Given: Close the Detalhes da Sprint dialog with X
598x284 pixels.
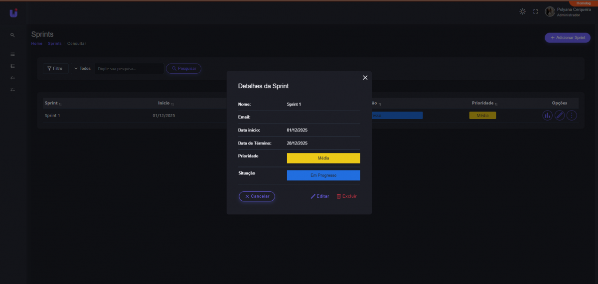Looking at the screenshot, I should tap(365, 78).
